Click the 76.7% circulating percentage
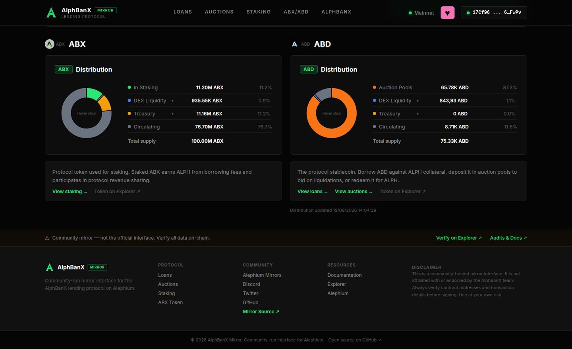The image size is (572, 349). (265, 127)
